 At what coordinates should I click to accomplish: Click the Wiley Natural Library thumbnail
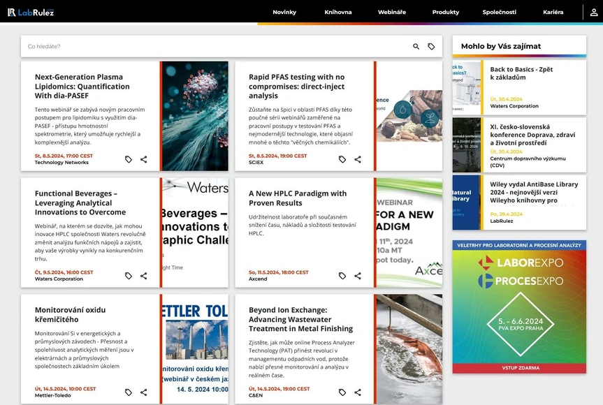(467, 202)
